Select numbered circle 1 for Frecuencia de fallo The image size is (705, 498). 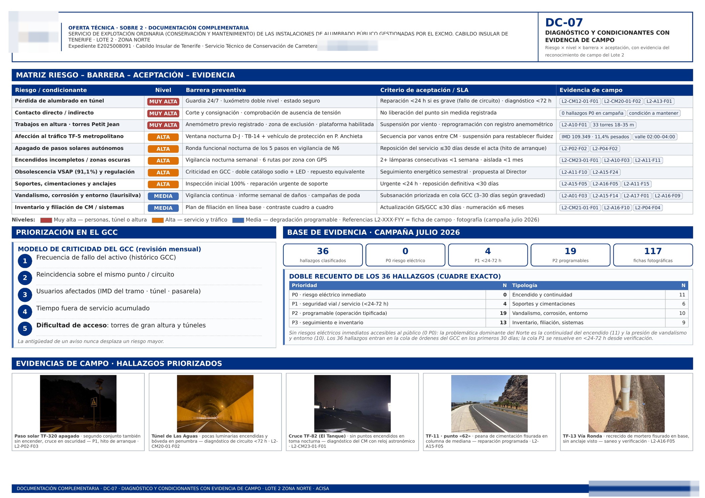25,261
